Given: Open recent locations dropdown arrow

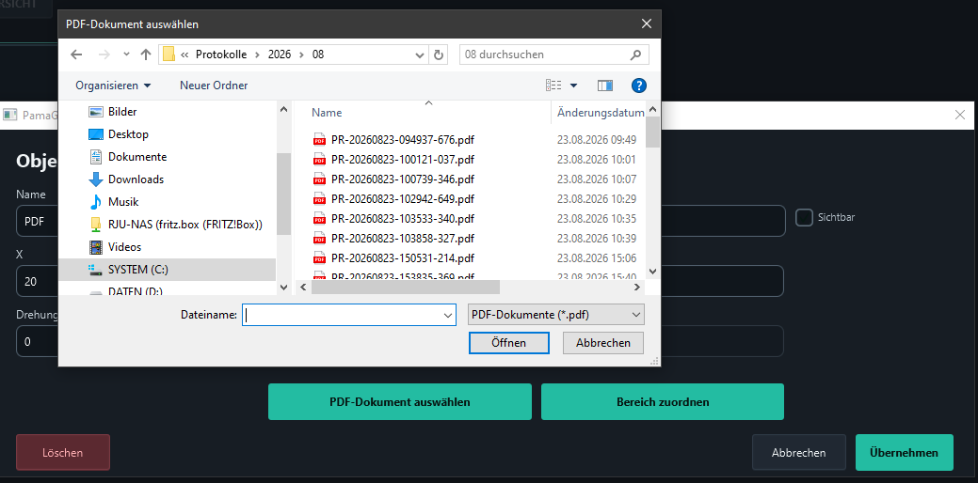Looking at the screenshot, I should [x=127, y=55].
